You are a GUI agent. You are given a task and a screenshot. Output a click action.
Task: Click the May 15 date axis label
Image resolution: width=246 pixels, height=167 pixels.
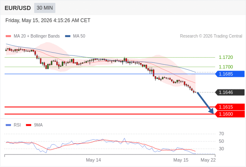pyautogui.click(x=181, y=160)
